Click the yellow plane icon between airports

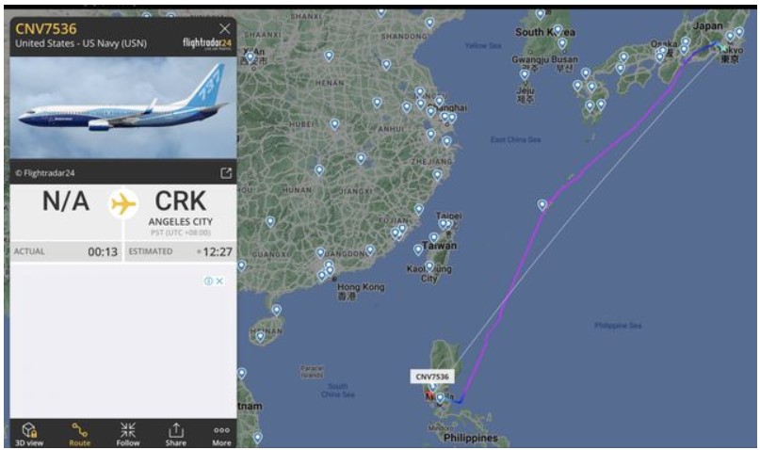123,204
